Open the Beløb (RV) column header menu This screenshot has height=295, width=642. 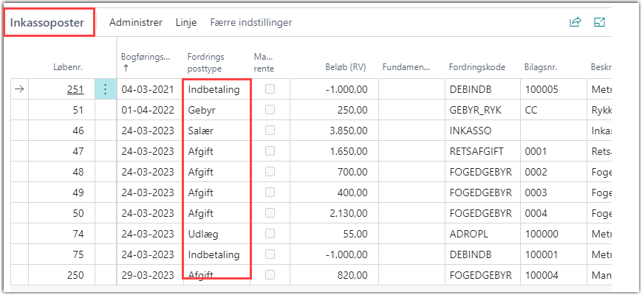pyautogui.click(x=346, y=67)
